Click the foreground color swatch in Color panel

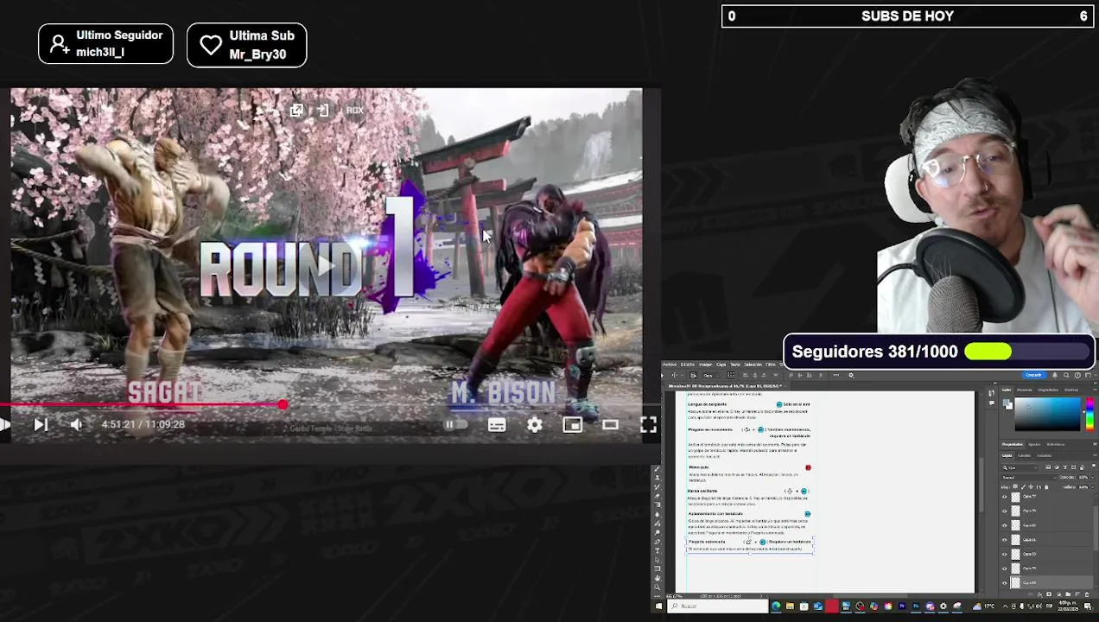coord(1007,401)
